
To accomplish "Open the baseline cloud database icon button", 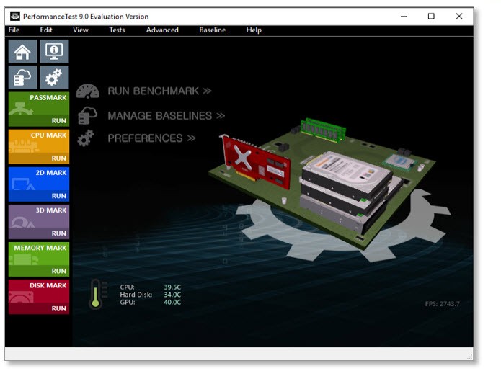I will pos(22,78).
